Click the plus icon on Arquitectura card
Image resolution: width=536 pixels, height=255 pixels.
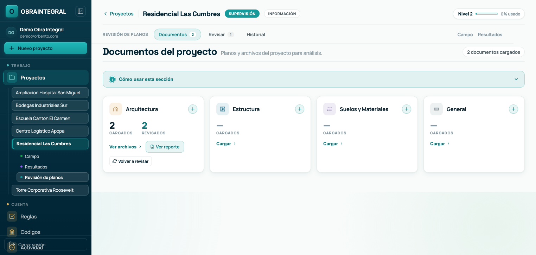coord(193,109)
